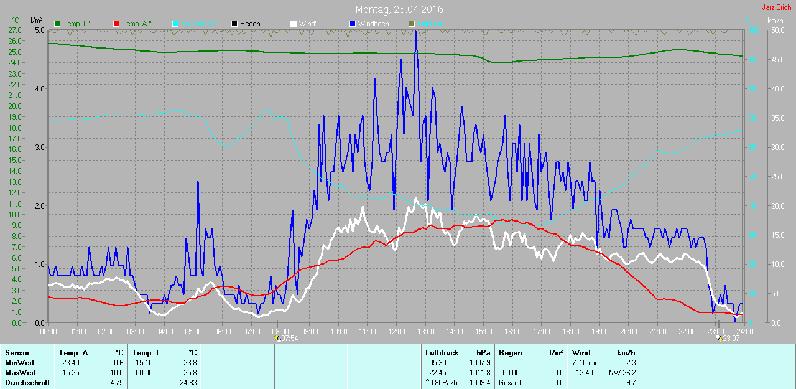Select the Regen* legend label
This screenshot has height=389, width=796.
(x=251, y=24)
